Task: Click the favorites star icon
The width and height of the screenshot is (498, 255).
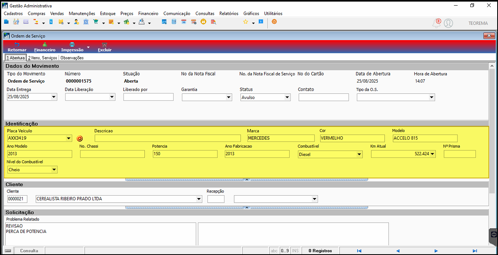Action: pyautogui.click(x=246, y=22)
